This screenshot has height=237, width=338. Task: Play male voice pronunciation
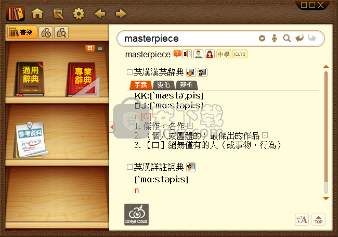[x=198, y=54]
